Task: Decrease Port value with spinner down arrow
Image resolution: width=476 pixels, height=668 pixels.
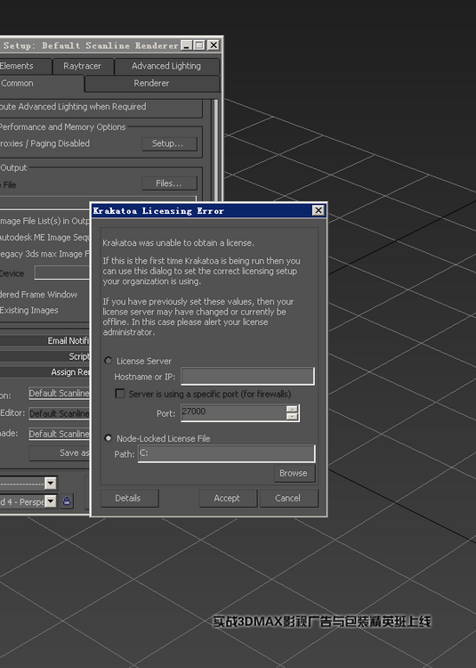Action: pyautogui.click(x=292, y=417)
